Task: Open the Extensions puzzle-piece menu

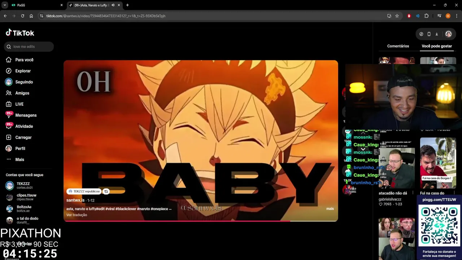Action: (x=426, y=16)
